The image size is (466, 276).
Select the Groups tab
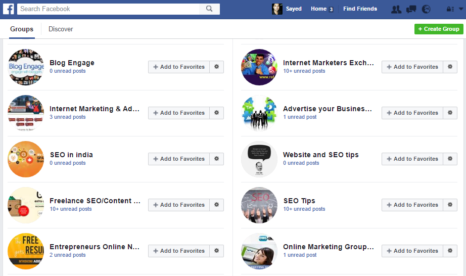pos(22,29)
